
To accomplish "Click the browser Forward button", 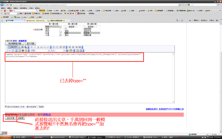I will [x=5, y=5].
